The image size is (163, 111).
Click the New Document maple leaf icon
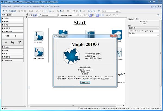tap(39, 36)
